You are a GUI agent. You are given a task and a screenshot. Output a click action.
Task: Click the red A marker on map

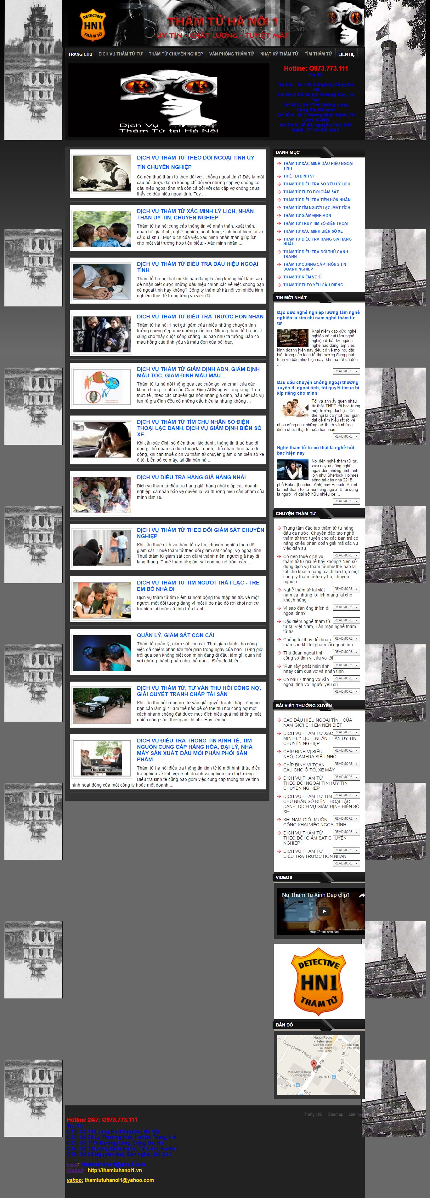314,1063
